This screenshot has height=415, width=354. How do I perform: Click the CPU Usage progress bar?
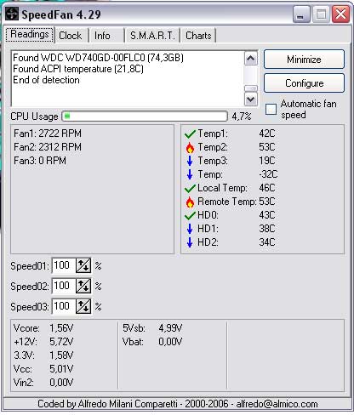145,117
